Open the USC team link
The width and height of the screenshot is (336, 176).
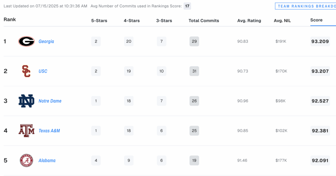(43, 71)
